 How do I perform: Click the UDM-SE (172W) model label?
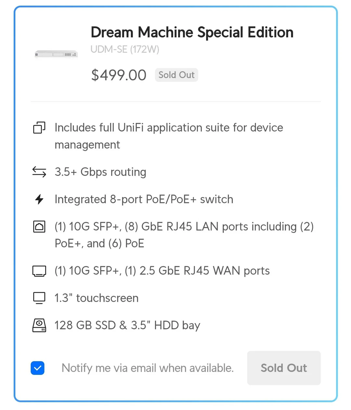(x=125, y=49)
